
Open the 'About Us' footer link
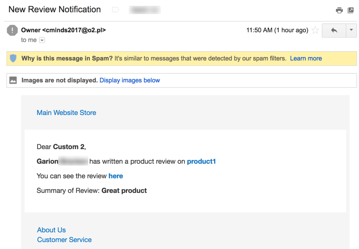[51, 230]
